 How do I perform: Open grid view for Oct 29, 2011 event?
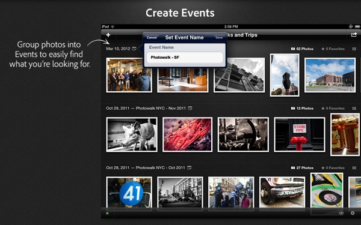[x=354, y=109]
